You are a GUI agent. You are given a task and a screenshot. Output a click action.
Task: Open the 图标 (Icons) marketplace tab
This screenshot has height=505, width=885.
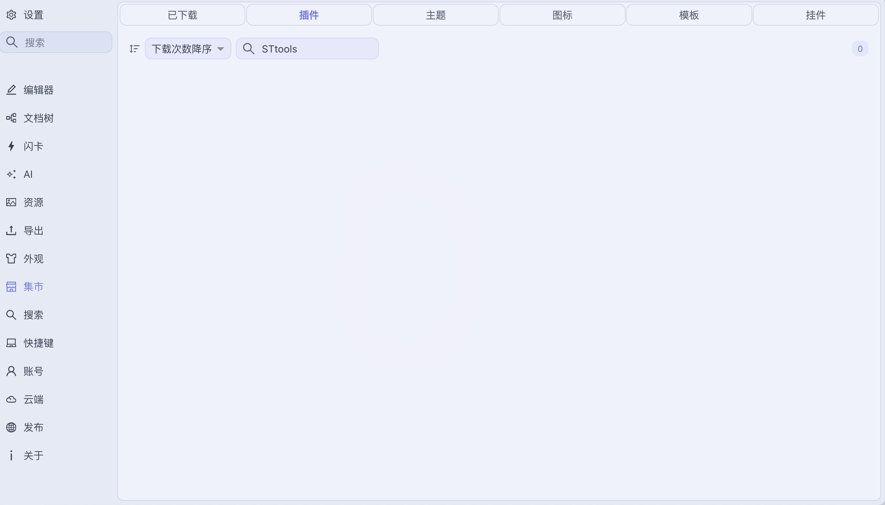pos(562,15)
